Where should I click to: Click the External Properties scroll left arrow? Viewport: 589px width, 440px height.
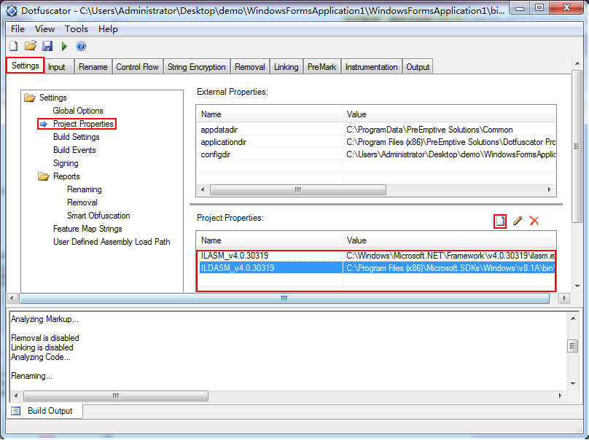[x=203, y=189]
